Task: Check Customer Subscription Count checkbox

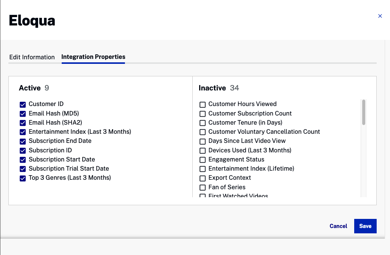Action: 203,114
